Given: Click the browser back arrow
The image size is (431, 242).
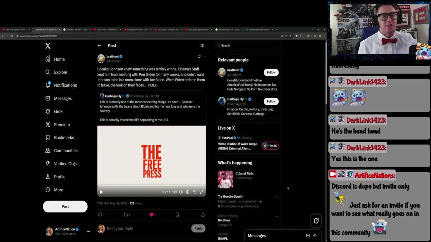Looking at the screenshot, I should pyautogui.click(x=3, y=36).
